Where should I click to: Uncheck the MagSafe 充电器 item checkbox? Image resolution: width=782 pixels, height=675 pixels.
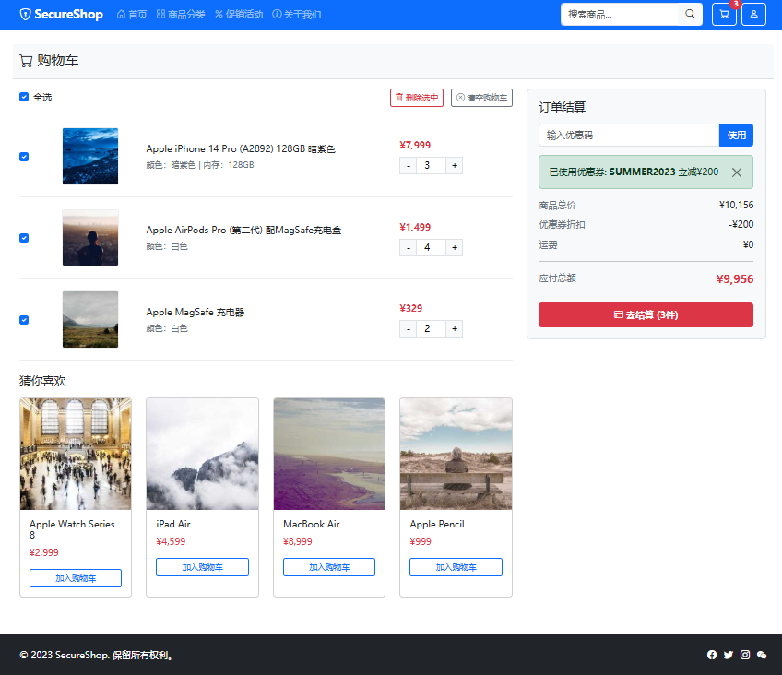(24, 320)
